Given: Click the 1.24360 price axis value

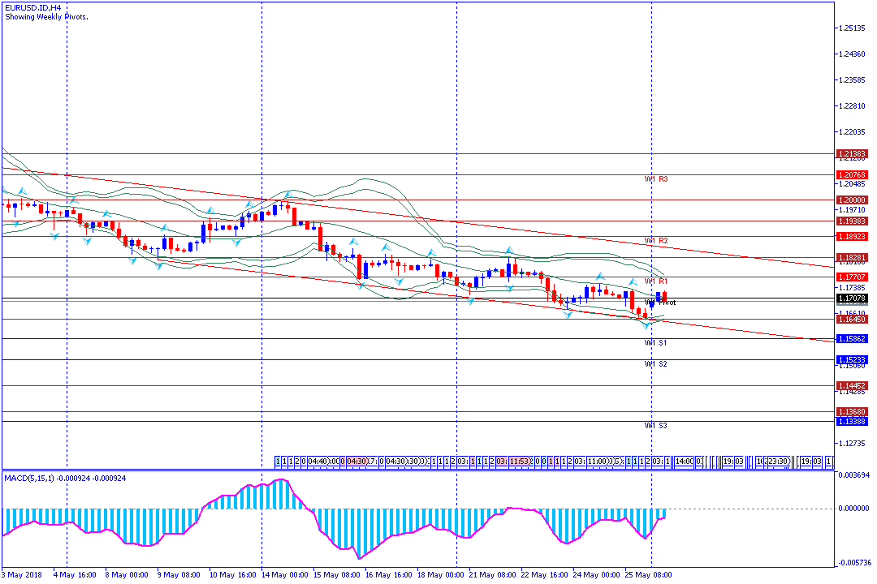Looking at the screenshot, I should 853,54.
